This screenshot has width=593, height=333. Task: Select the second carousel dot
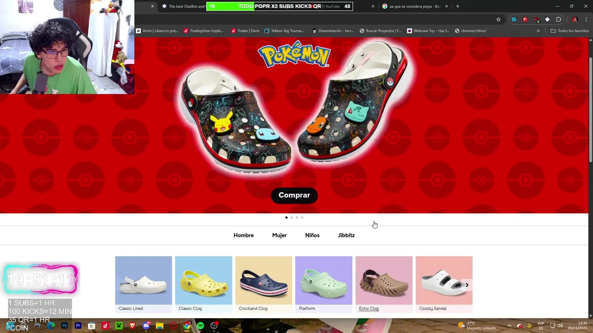click(x=291, y=217)
